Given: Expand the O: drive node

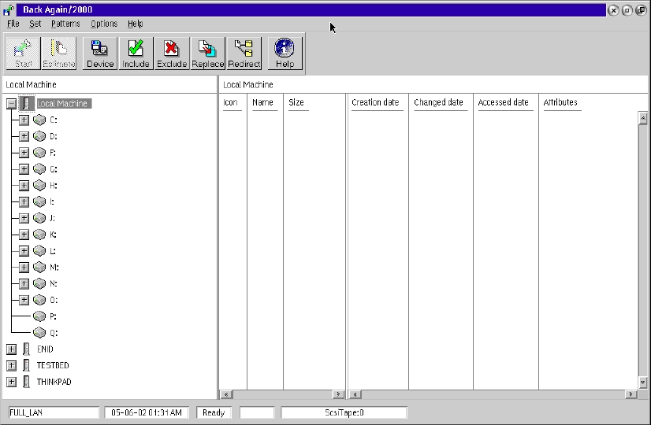Looking at the screenshot, I should coord(24,300).
